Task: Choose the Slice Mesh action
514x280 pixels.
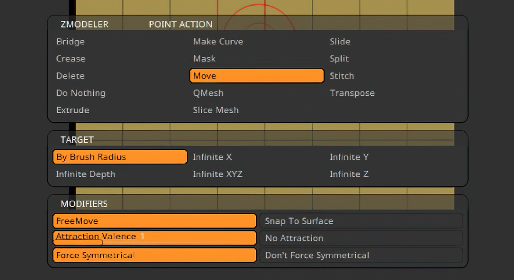Action: point(216,110)
